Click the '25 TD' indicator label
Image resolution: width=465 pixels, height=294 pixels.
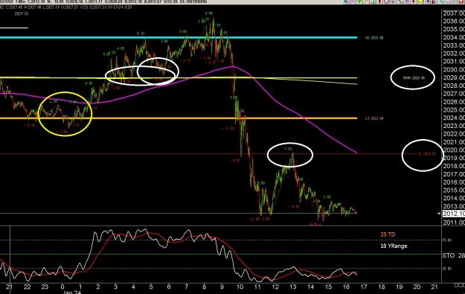click(388, 234)
